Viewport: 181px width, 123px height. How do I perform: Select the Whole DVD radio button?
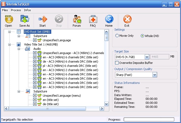[142, 36]
